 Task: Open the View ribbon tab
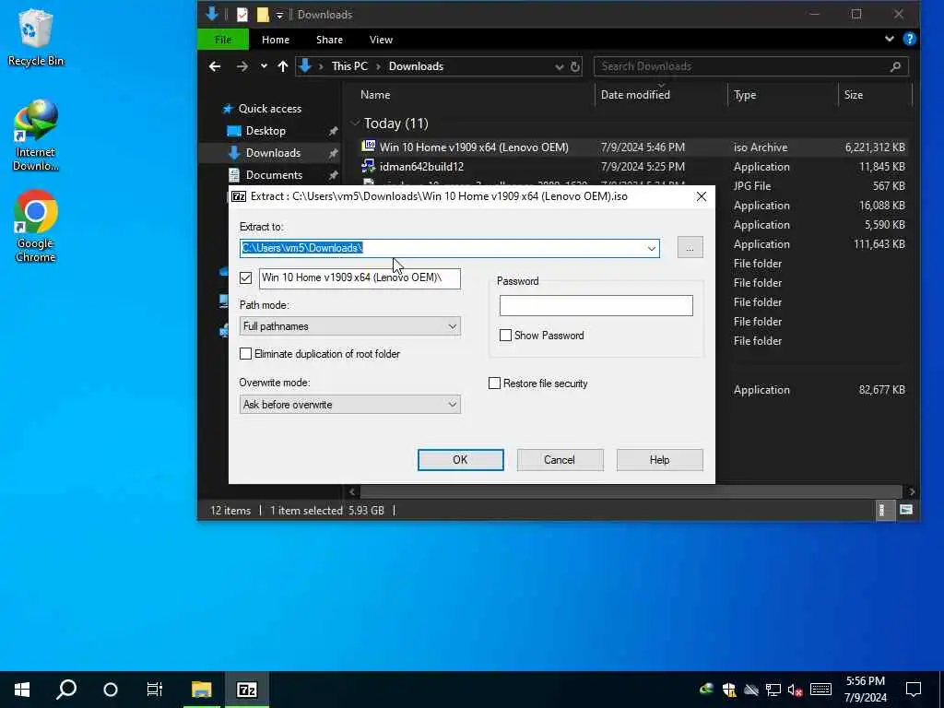click(x=381, y=39)
